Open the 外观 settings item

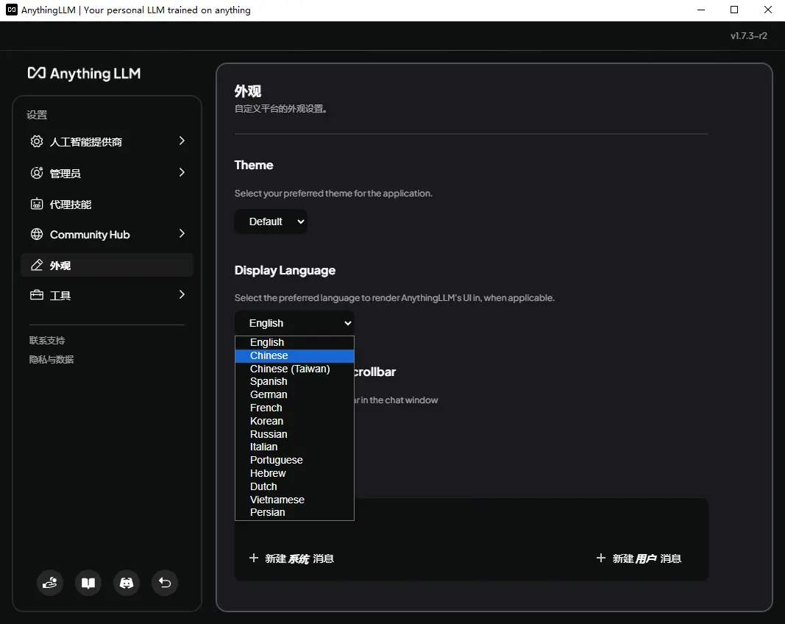tap(107, 265)
